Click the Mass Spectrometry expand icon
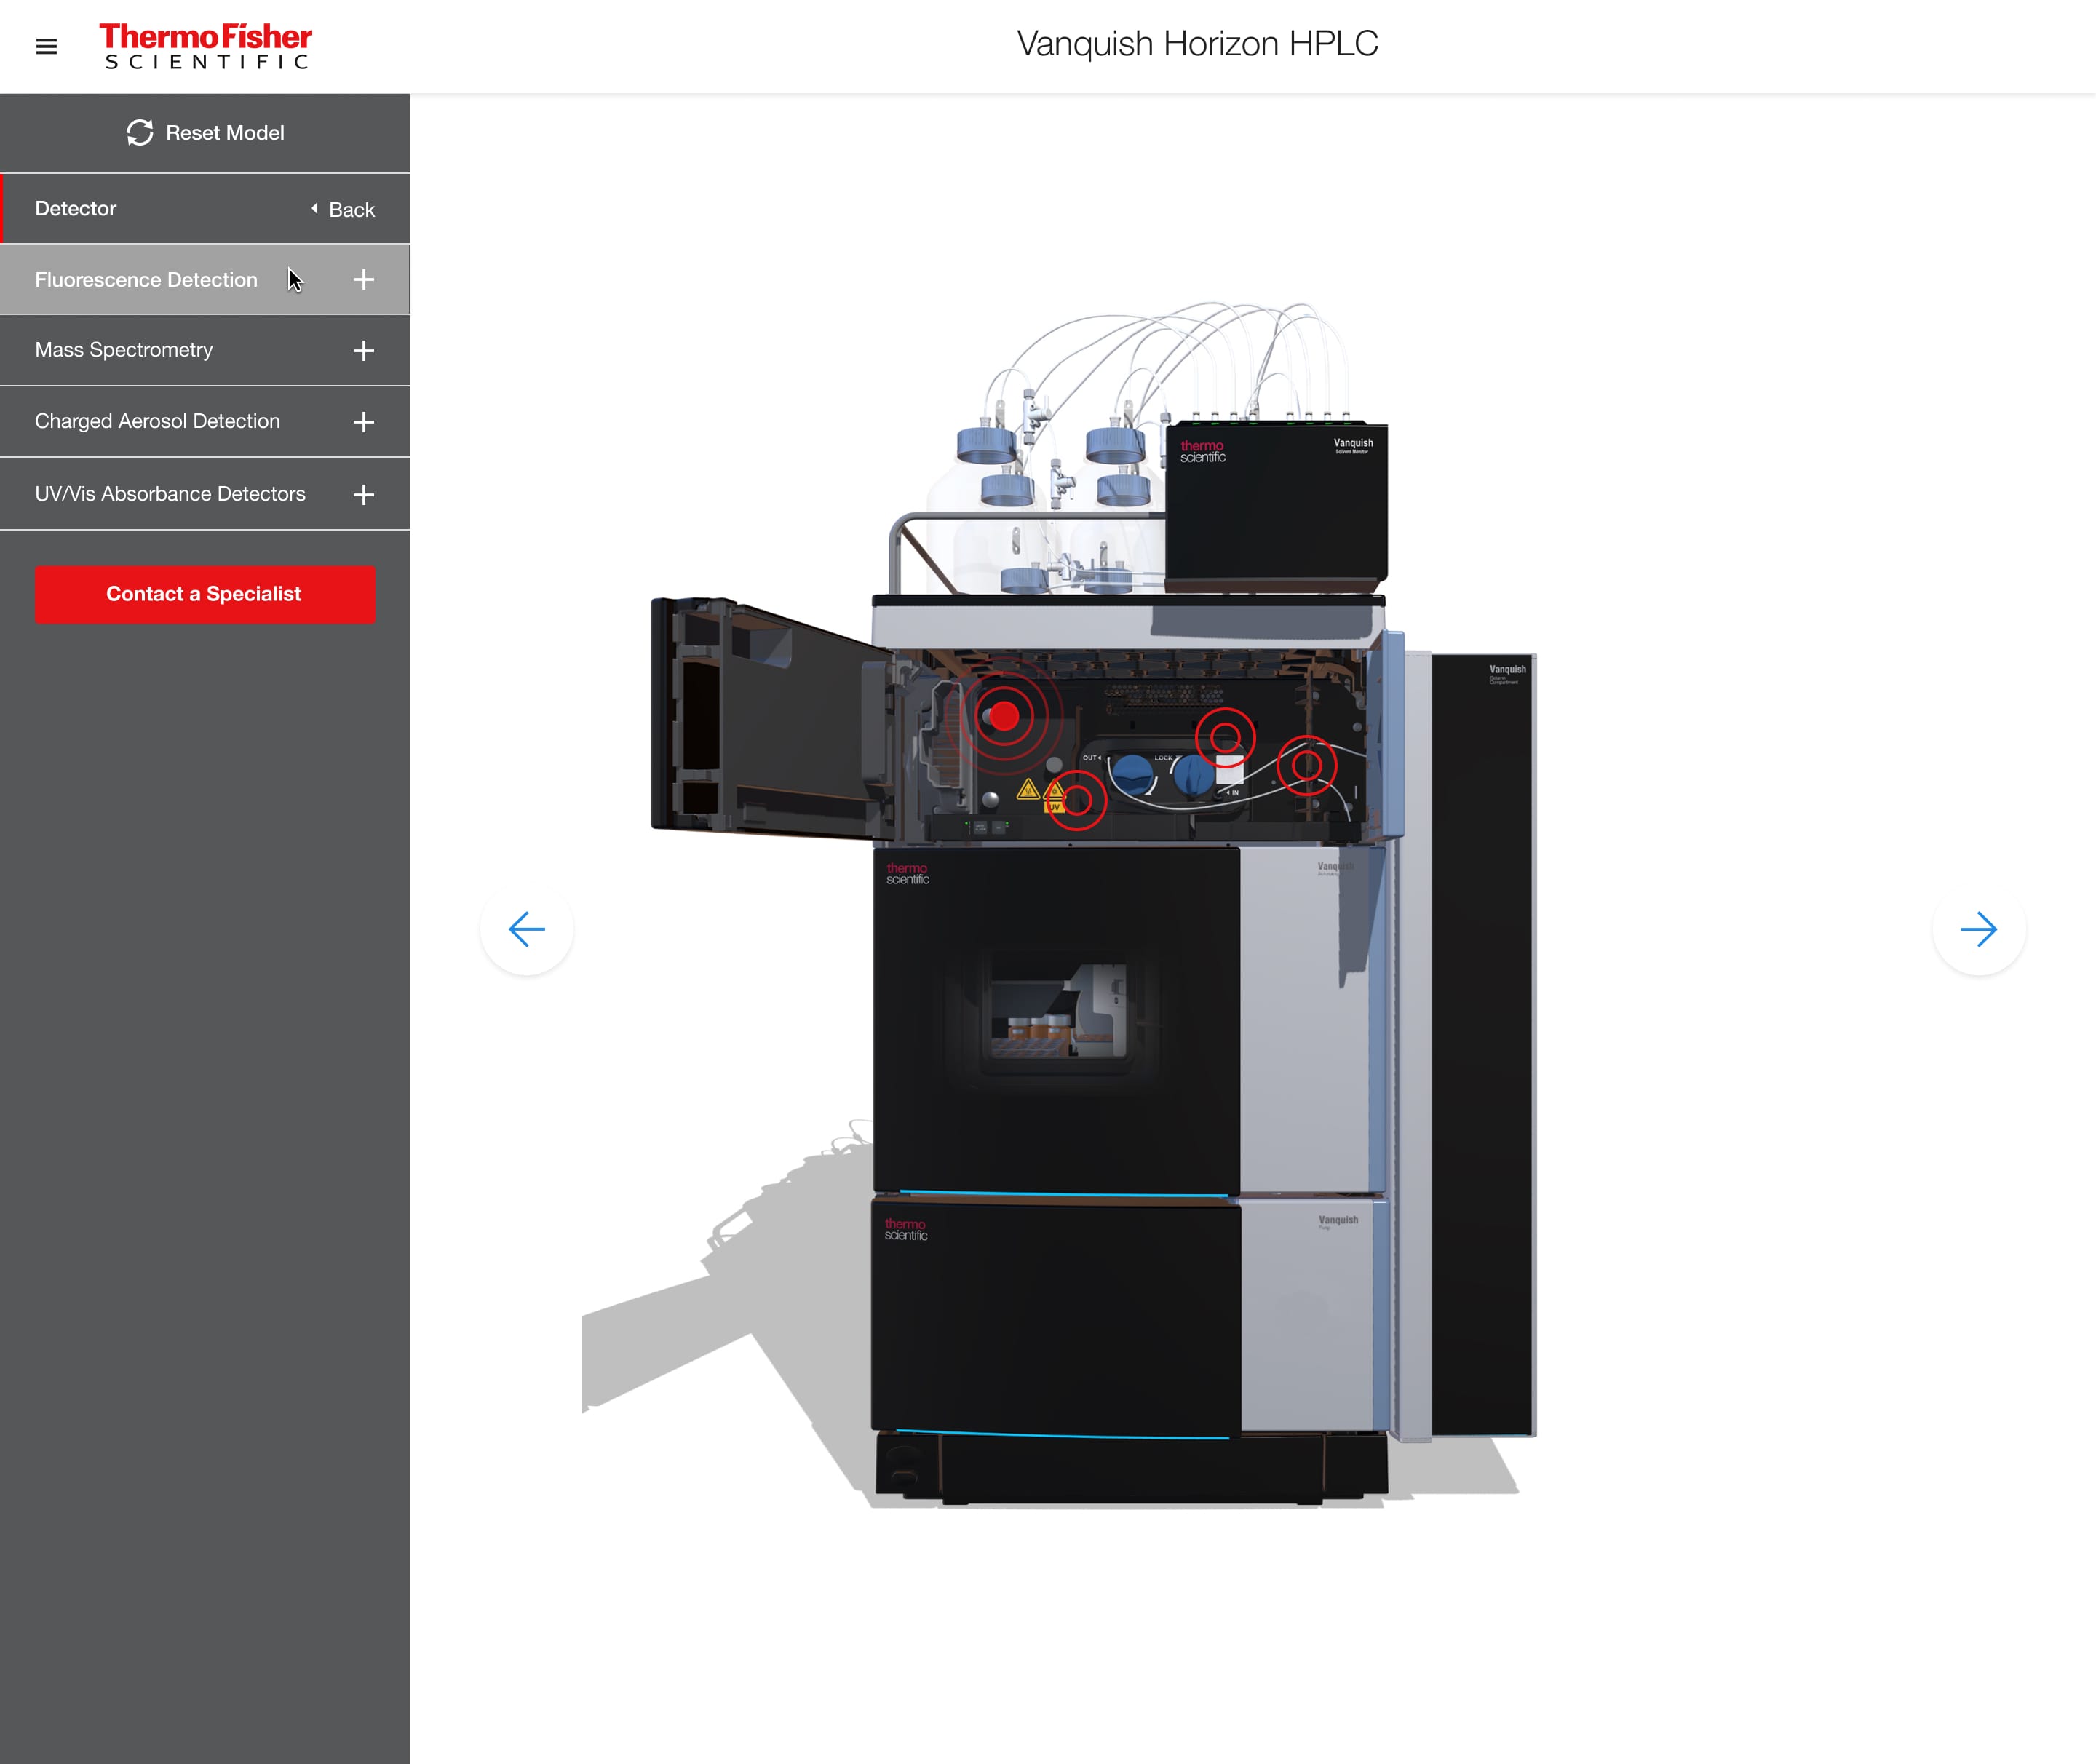 tap(364, 350)
